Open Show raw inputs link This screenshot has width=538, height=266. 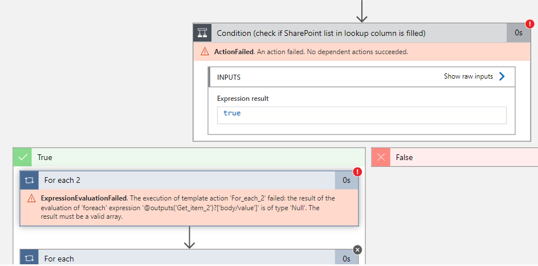pos(468,76)
